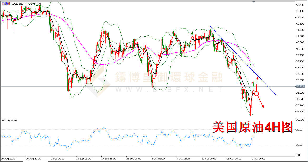Click the chart shift triangle marker
Viewport: 308px width, 162px height.
(x=254, y=2)
